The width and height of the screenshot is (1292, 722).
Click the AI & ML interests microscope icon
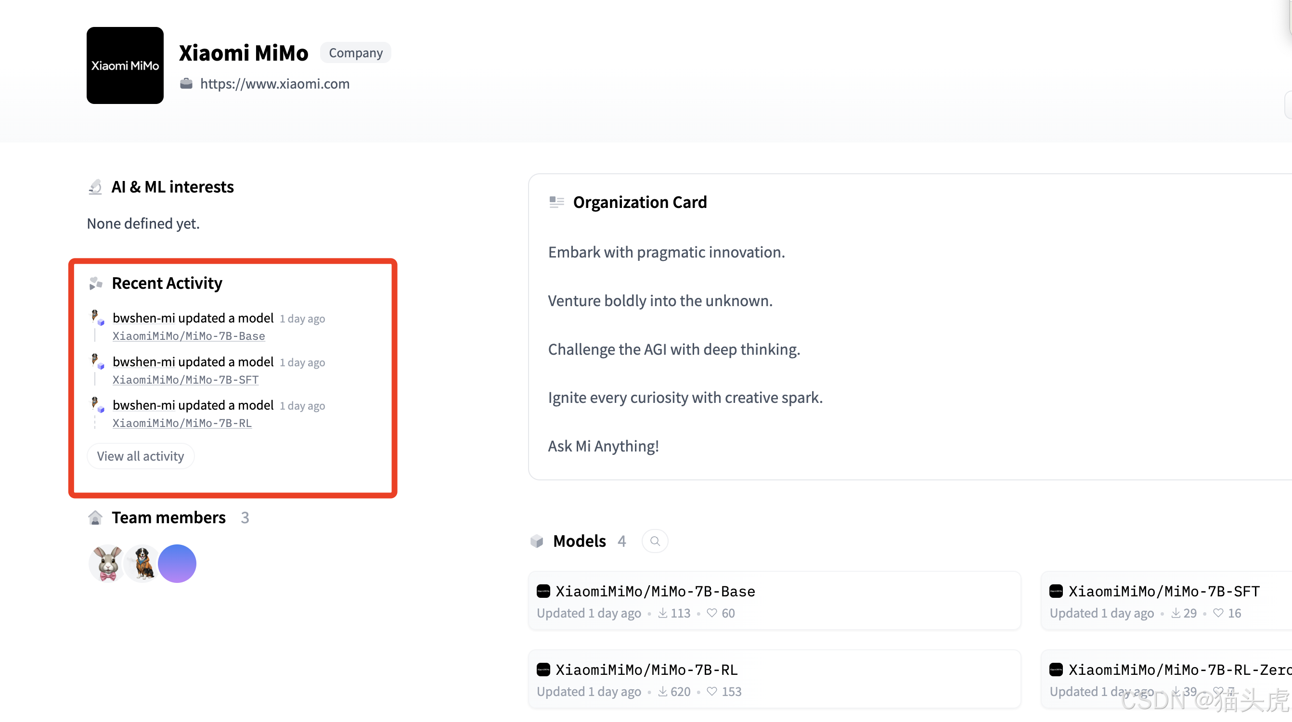[x=95, y=187]
